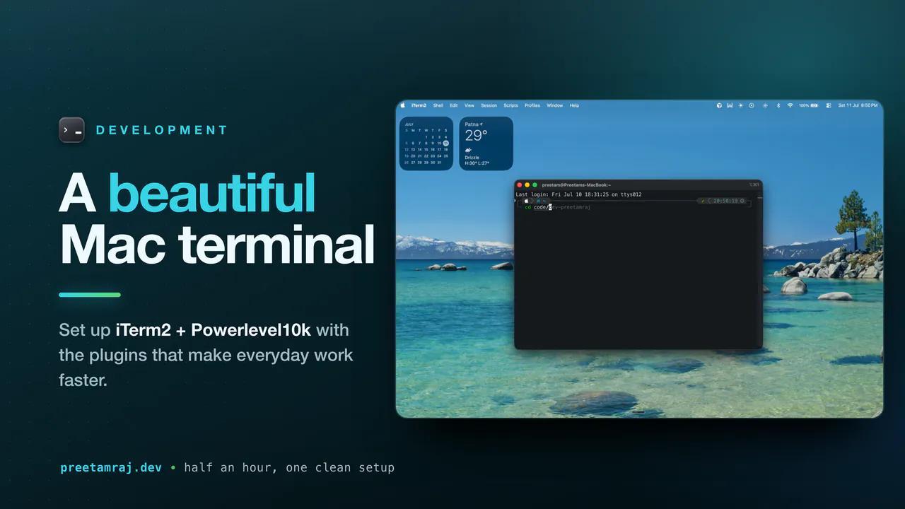Click the Bluetooth status icon
The height and width of the screenshot is (509, 905).
click(x=778, y=105)
